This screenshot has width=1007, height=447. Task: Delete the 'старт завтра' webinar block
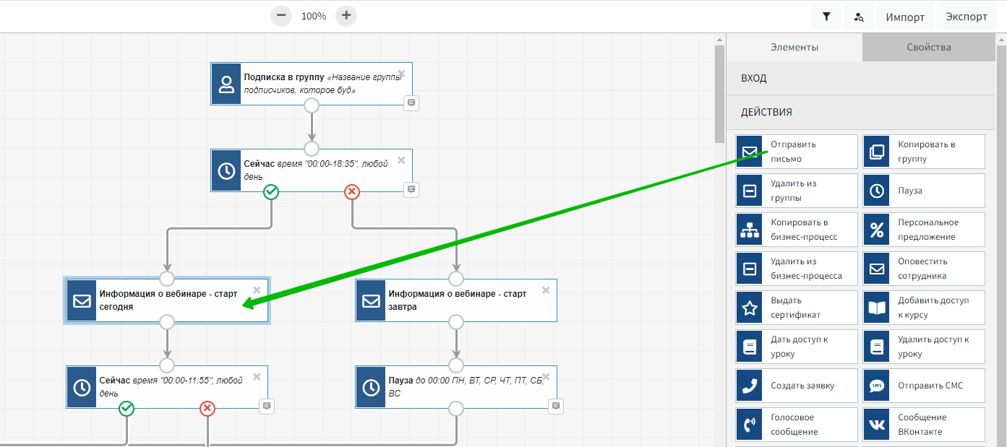click(546, 290)
